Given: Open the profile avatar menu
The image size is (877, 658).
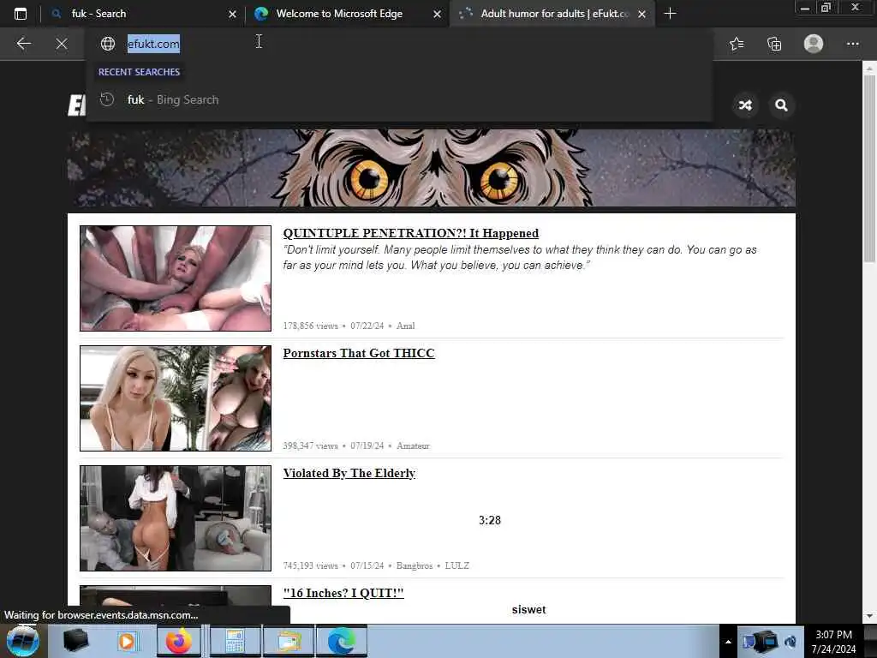Looking at the screenshot, I should pyautogui.click(x=814, y=44).
